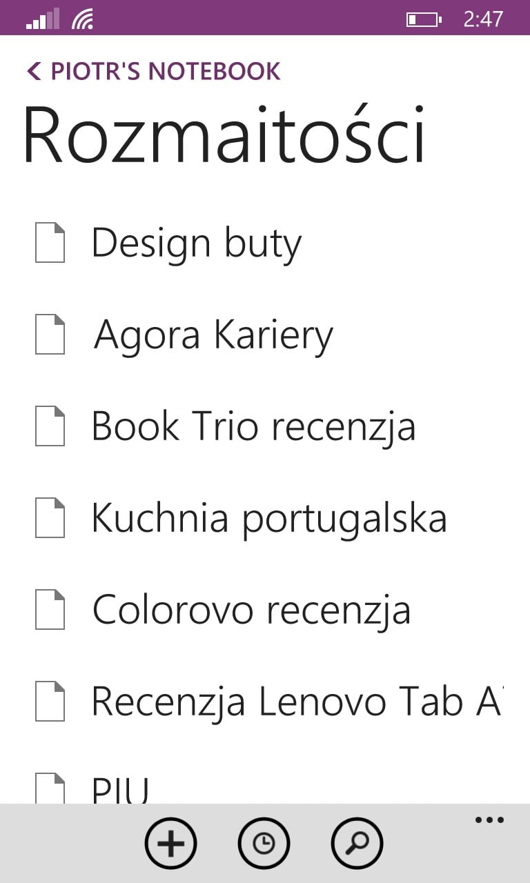Screen dimensions: 530x883
Task: Go back via the chevron arrow
Action: (x=35, y=71)
